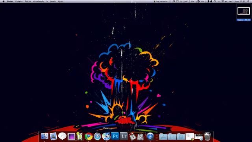252x142 pixels.
Task: Open the Trash in the Dock
Action: point(207,136)
